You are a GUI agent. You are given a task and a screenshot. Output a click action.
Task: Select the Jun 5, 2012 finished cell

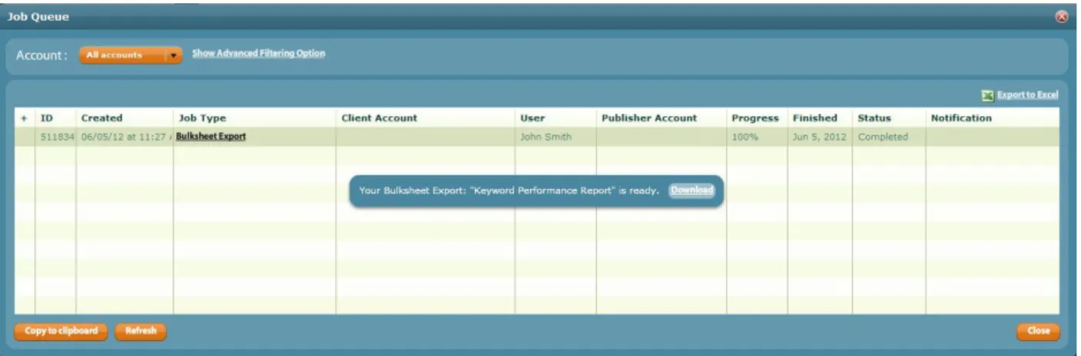[819, 137]
